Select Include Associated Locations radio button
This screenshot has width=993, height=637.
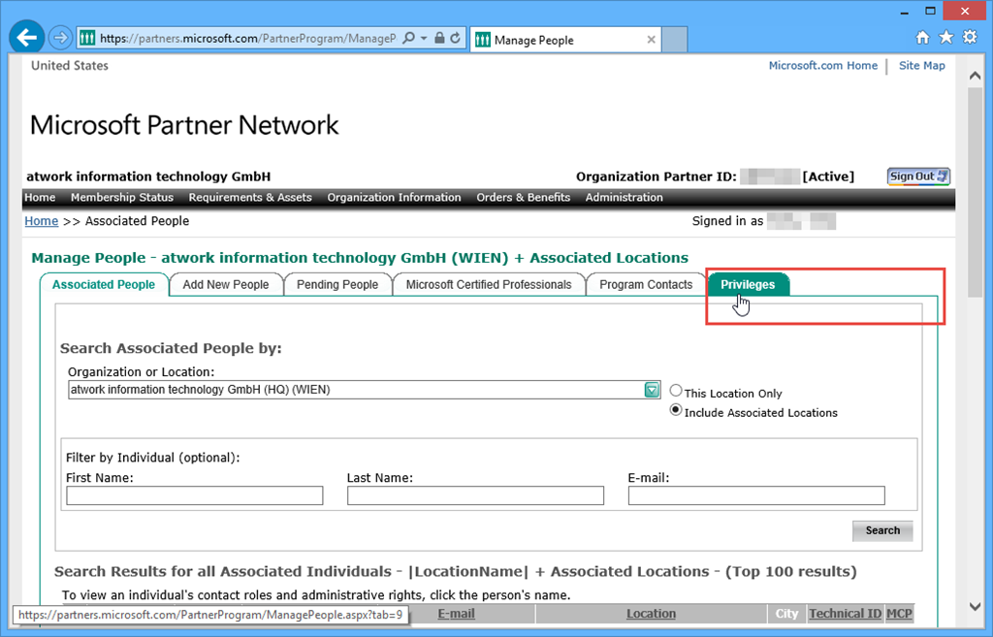click(676, 410)
